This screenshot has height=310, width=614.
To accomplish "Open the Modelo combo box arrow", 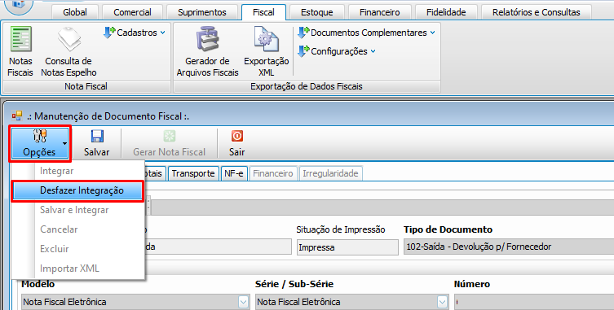I will [x=243, y=302].
